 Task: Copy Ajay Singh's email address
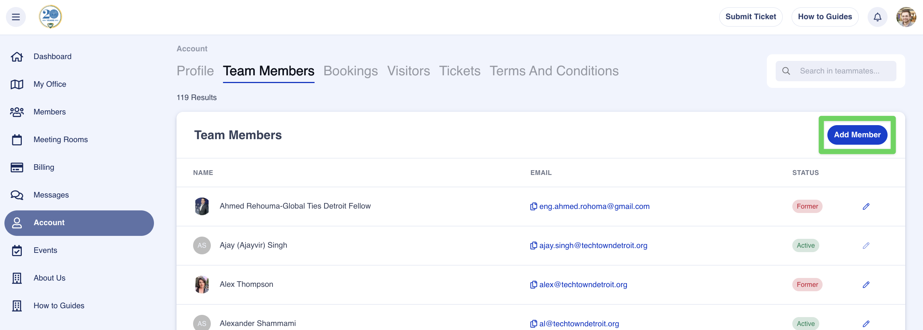pos(533,245)
